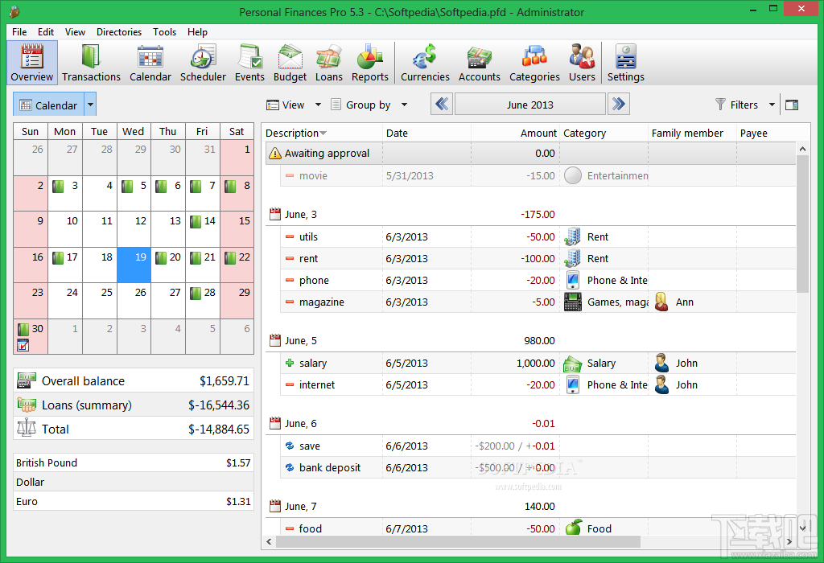This screenshot has height=563, width=824.
Task: Click the Date column header
Action: tap(426, 134)
